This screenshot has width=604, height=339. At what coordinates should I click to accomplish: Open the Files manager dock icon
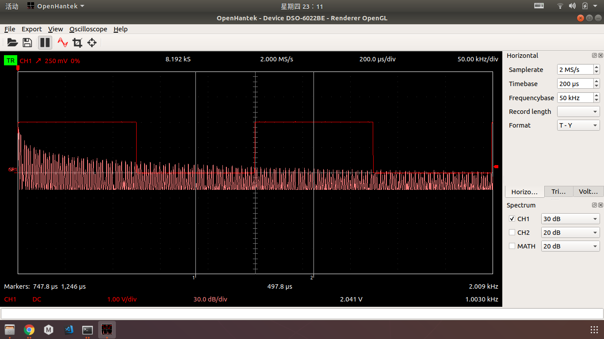pyautogui.click(x=10, y=329)
